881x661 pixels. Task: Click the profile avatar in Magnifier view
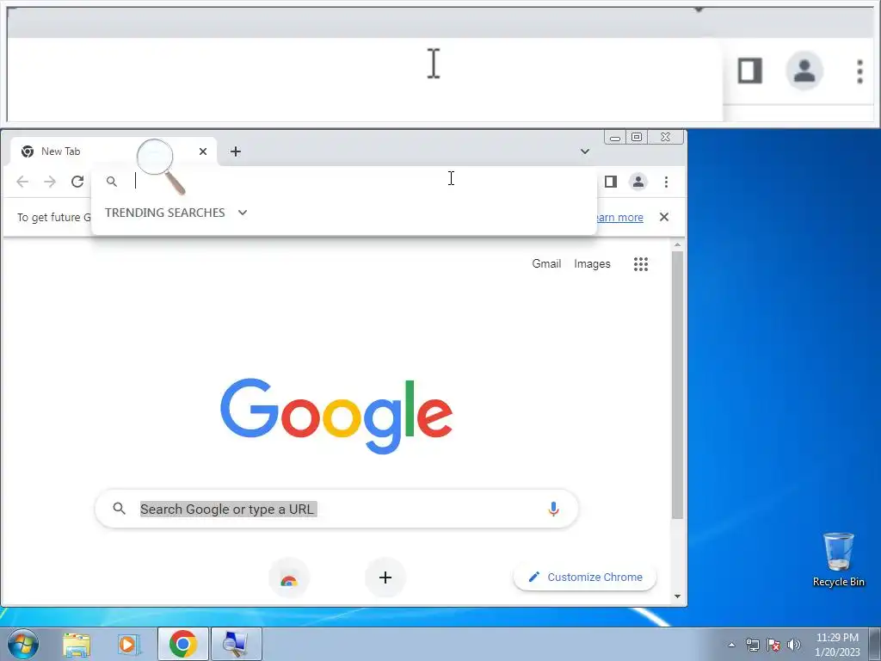[804, 71]
